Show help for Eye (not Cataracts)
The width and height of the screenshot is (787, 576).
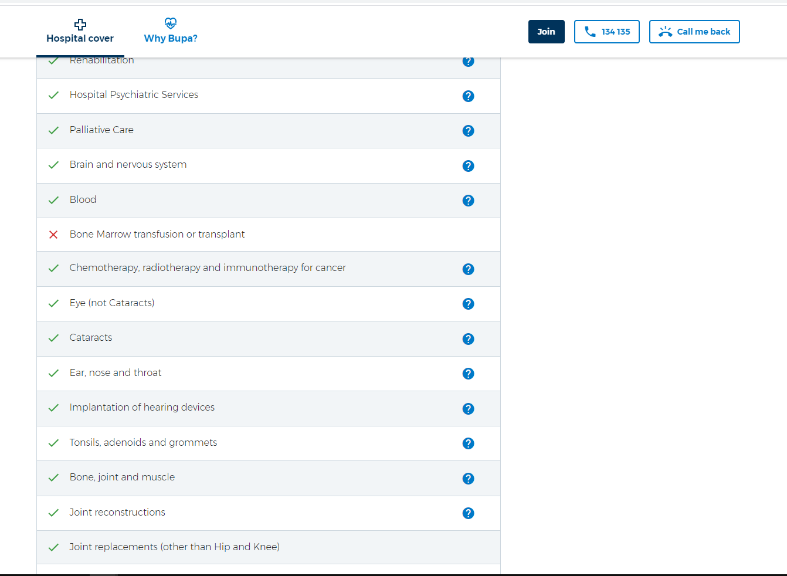468,304
